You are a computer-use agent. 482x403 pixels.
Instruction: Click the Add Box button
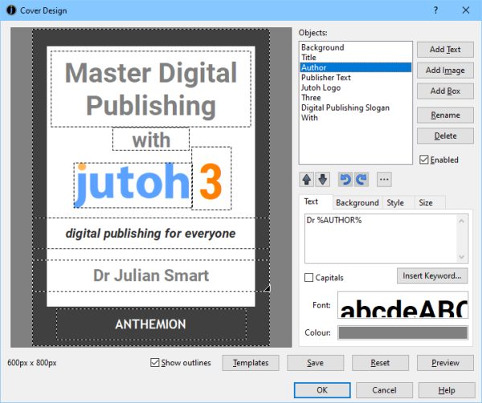tap(445, 91)
